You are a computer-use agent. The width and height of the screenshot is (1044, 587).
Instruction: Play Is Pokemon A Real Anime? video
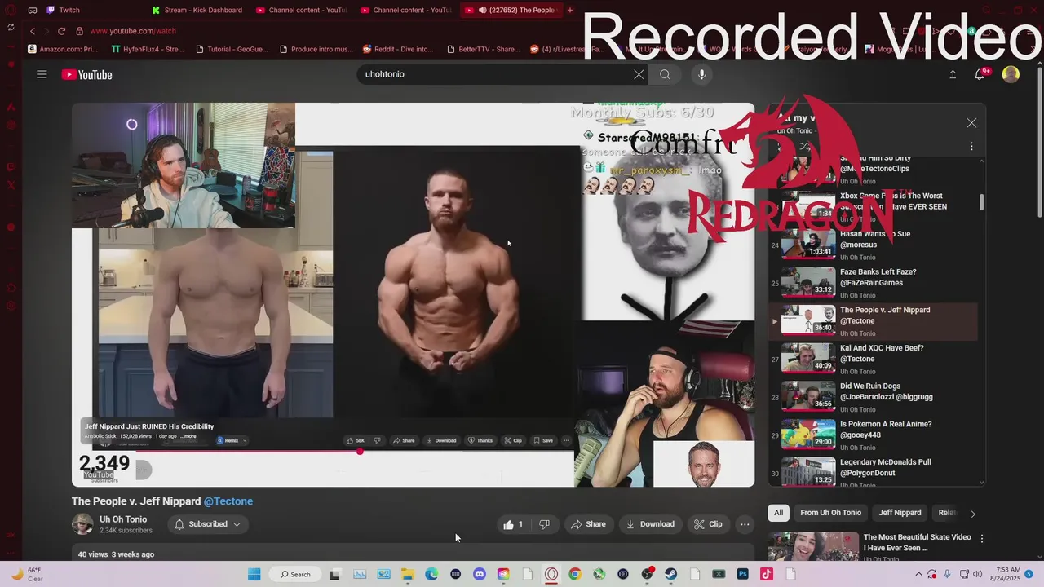873,436
